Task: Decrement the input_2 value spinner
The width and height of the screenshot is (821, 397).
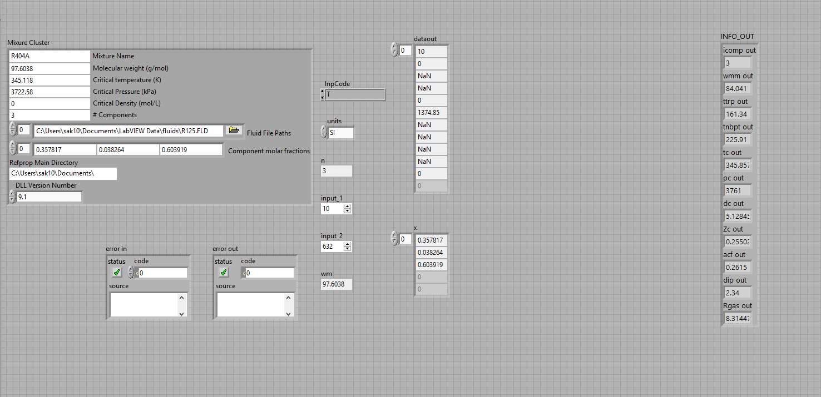Action: [348, 249]
